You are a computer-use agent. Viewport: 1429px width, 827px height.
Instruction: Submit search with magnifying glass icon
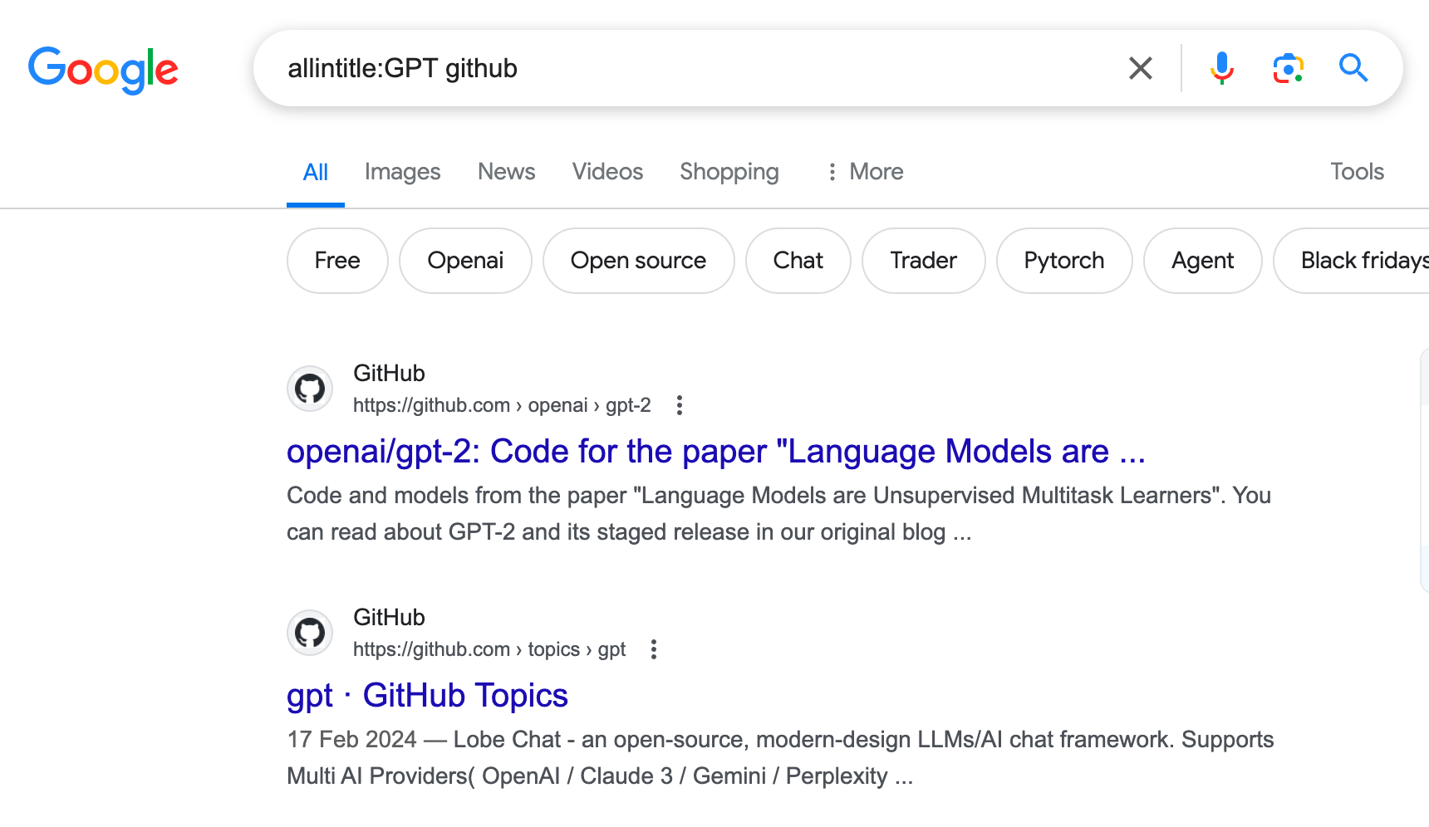click(x=1353, y=68)
